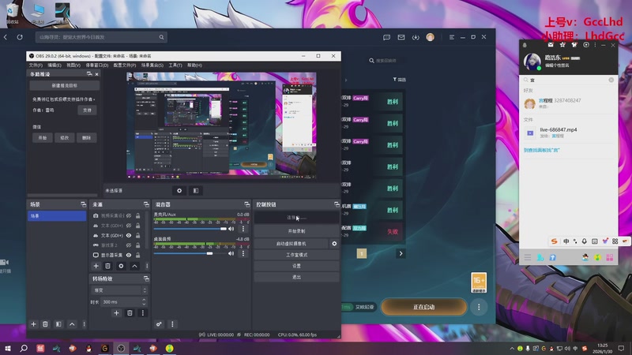Add a new scene in Scenes panel
The height and width of the screenshot is (355, 632).
(x=33, y=324)
